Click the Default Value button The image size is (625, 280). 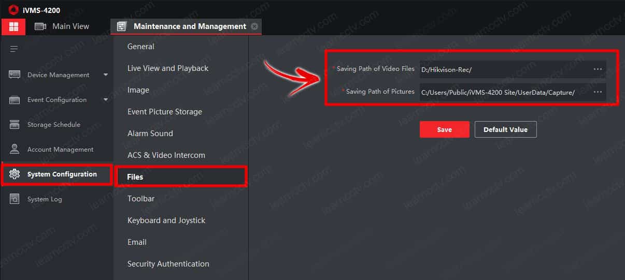(505, 130)
